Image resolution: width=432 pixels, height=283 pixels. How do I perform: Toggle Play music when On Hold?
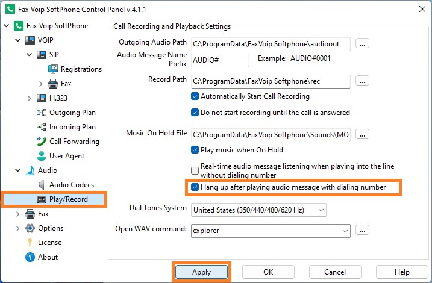[195, 150]
